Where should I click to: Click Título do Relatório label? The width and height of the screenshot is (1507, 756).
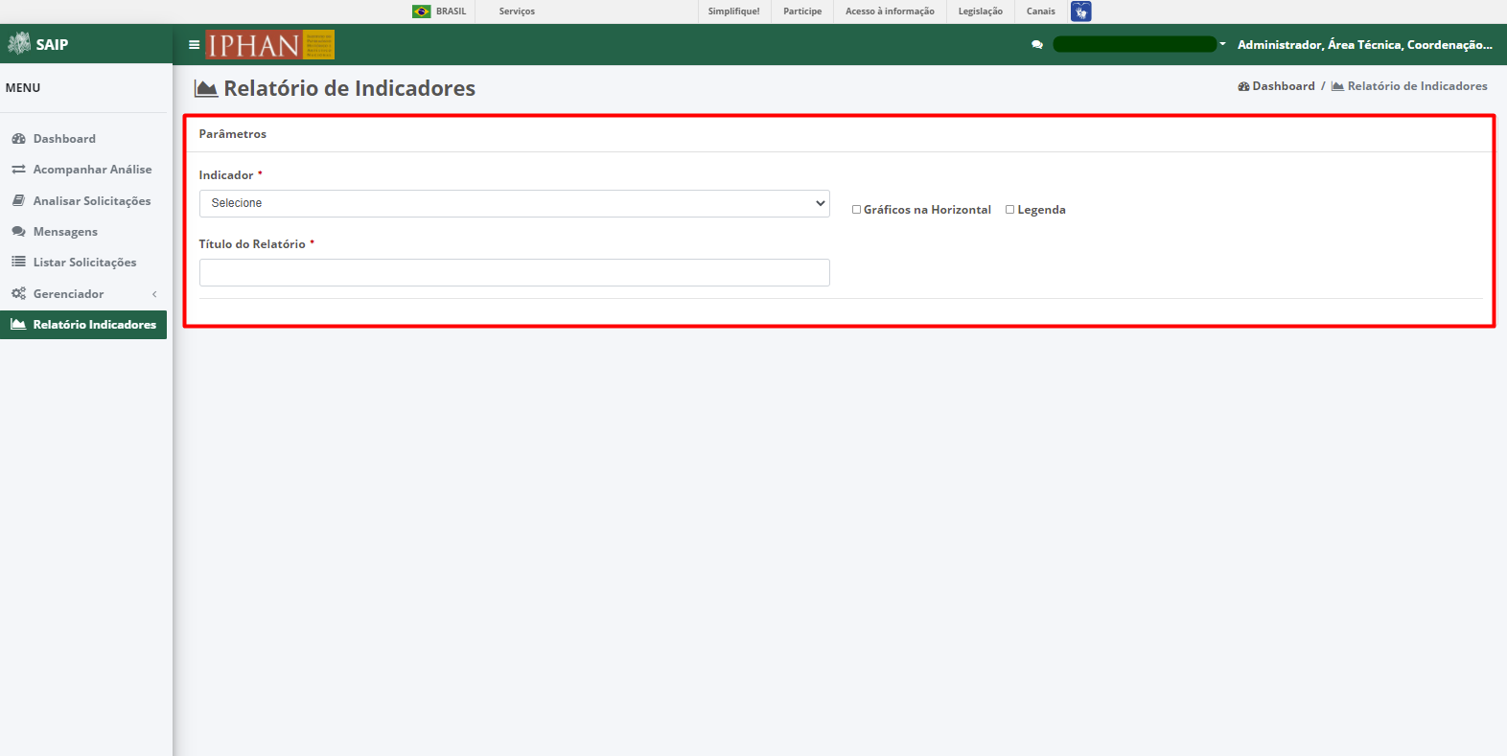pos(252,244)
